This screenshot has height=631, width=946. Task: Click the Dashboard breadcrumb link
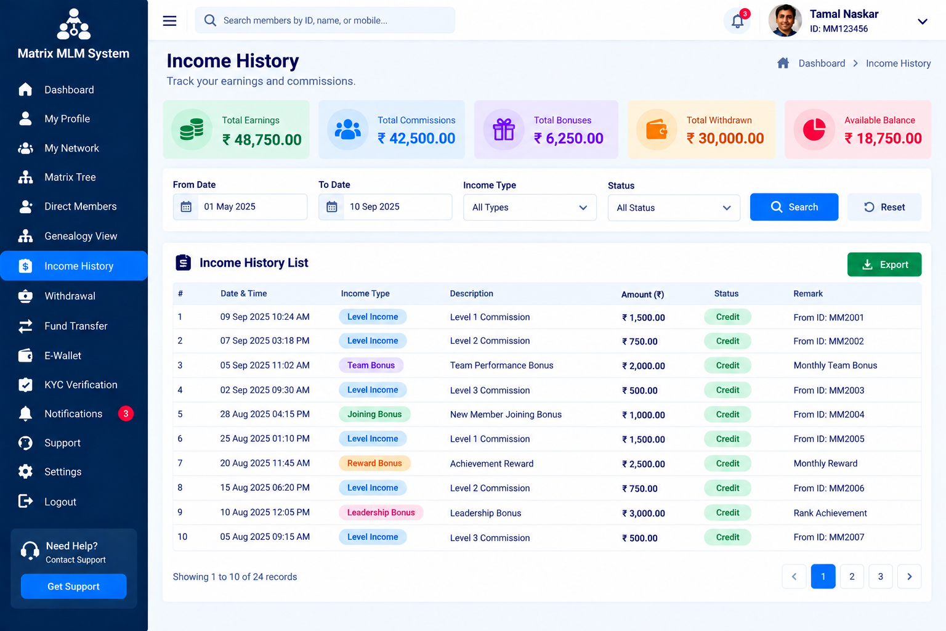pyautogui.click(x=822, y=63)
